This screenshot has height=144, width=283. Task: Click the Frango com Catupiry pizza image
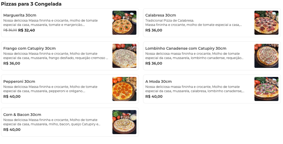tap(124, 56)
